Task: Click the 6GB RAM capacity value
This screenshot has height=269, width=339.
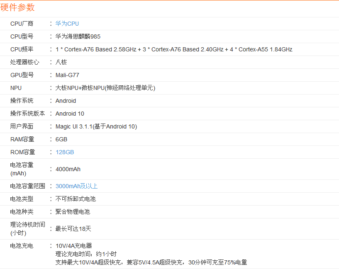Action: (x=61, y=139)
